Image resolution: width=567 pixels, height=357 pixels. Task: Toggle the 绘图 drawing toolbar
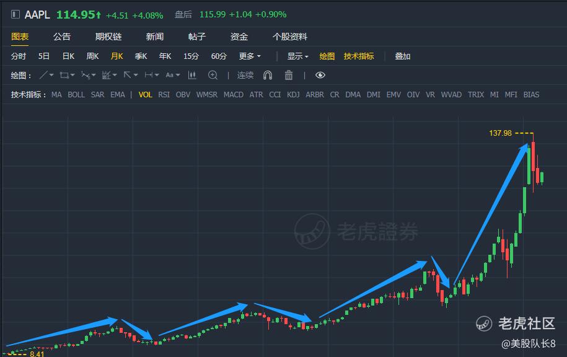[x=327, y=56]
